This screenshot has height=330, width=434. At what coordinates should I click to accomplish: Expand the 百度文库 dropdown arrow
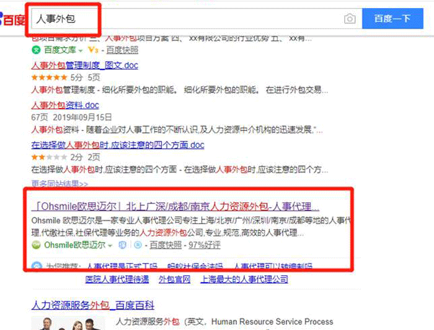click(x=81, y=51)
